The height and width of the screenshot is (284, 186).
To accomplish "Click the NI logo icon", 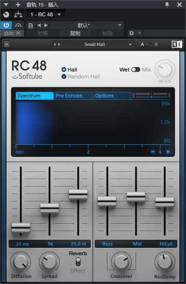I will point(177,45).
